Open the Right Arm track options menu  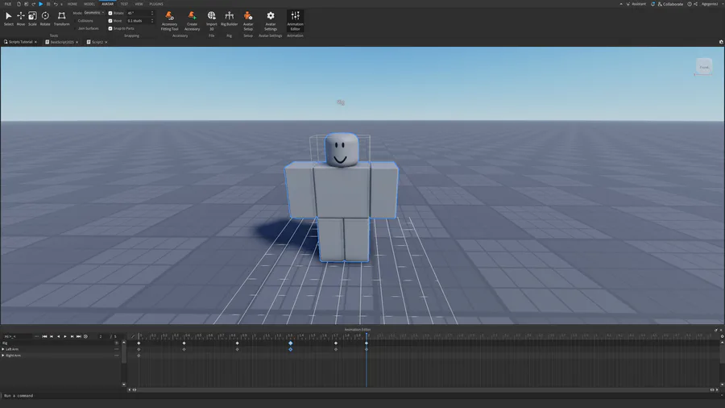click(117, 356)
